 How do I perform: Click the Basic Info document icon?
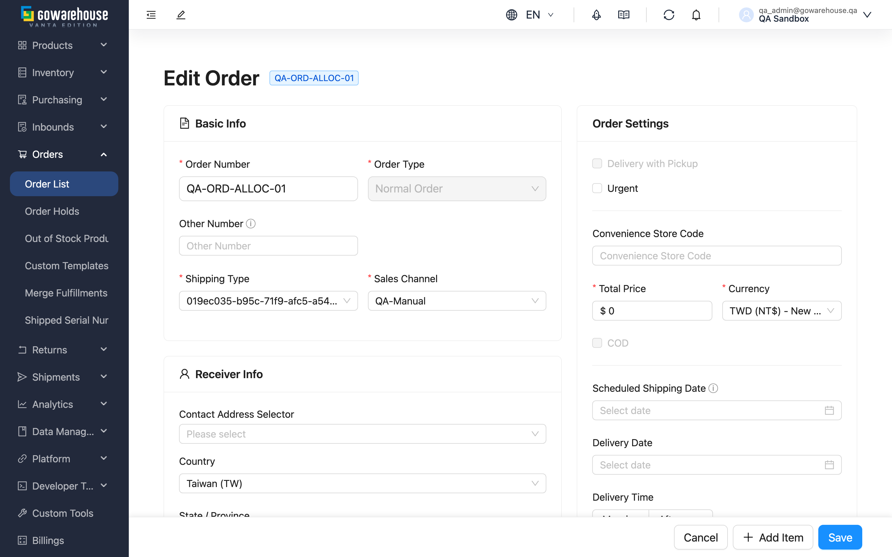click(x=184, y=123)
